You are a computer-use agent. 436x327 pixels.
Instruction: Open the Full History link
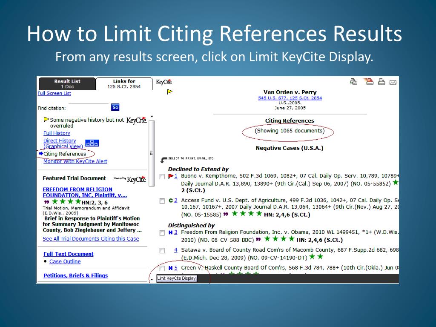click(x=57, y=133)
